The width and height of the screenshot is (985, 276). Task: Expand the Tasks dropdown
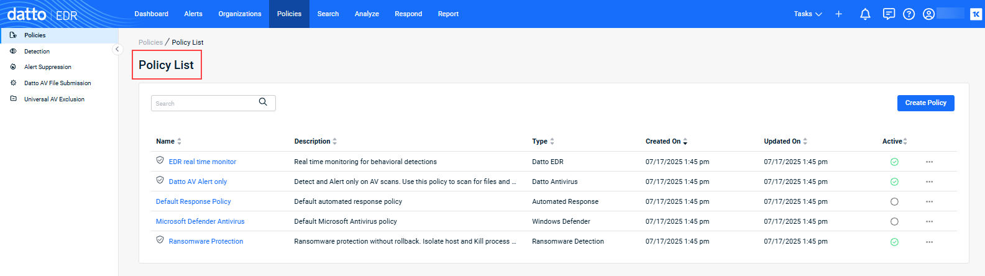[x=807, y=14]
